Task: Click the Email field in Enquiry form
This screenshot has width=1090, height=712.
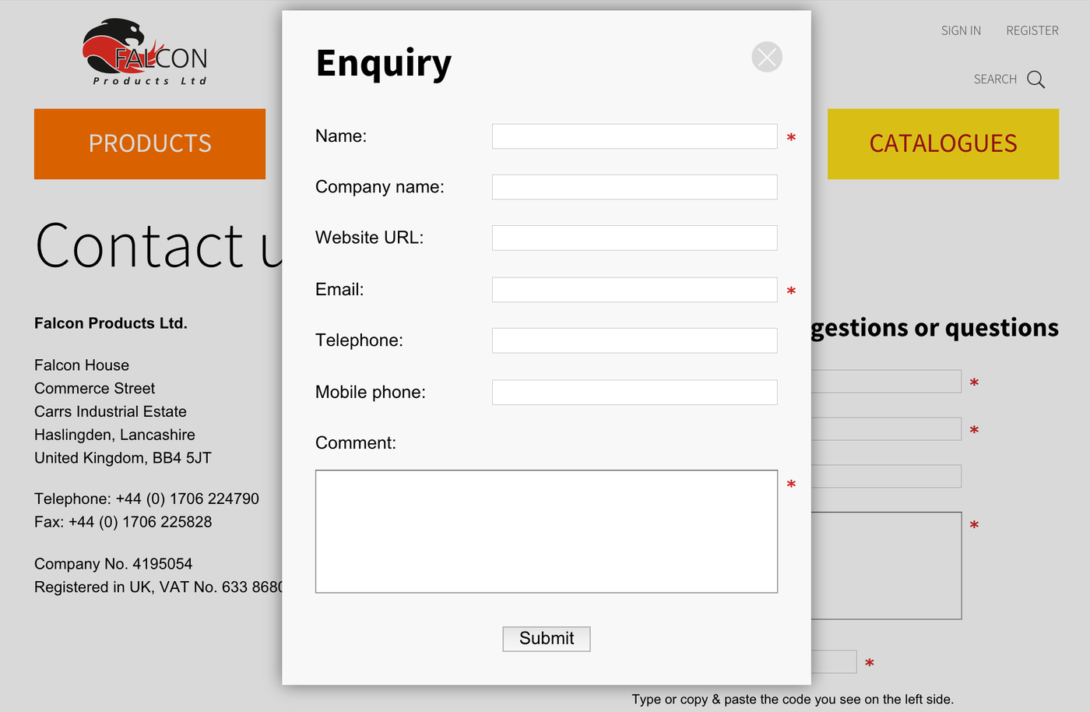Action: click(634, 290)
